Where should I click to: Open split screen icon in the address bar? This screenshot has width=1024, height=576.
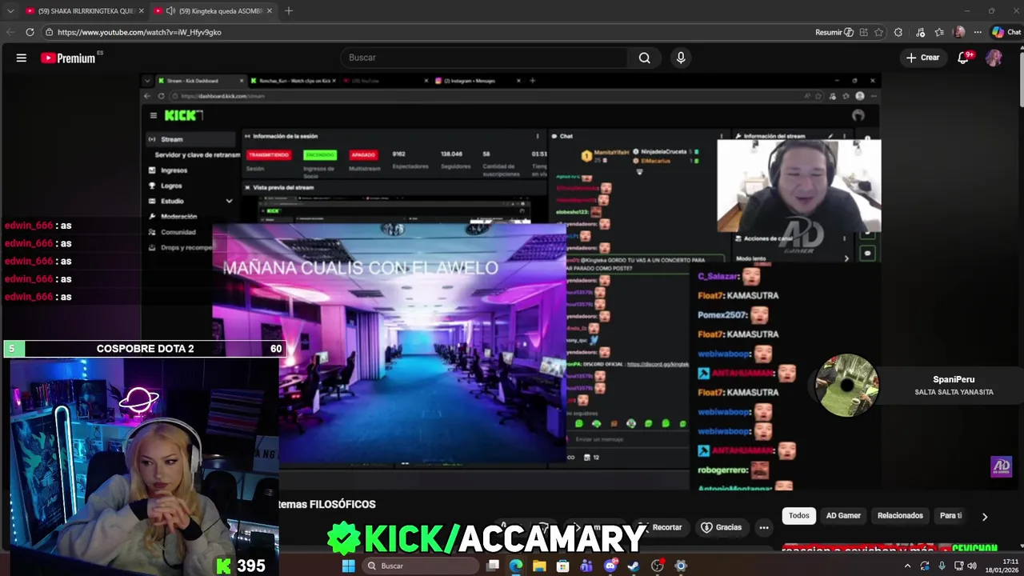pos(863,32)
